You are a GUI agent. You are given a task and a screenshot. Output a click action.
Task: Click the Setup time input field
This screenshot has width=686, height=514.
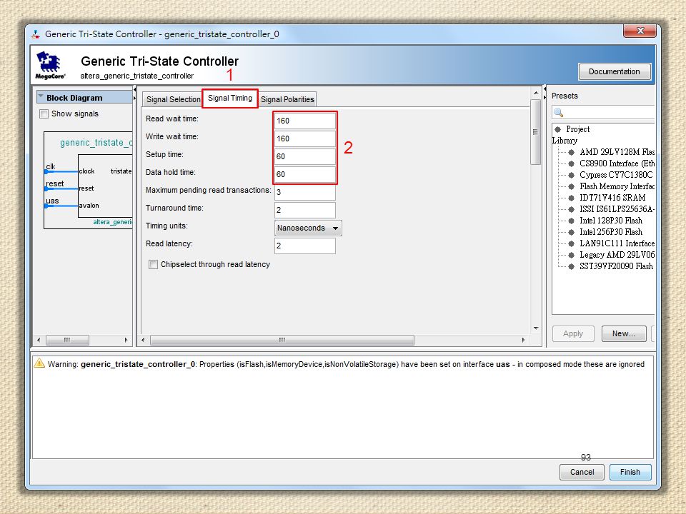pyautogui.click(x=305, y=156)
